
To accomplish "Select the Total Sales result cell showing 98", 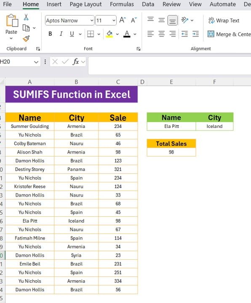I will tap(171, 152).
